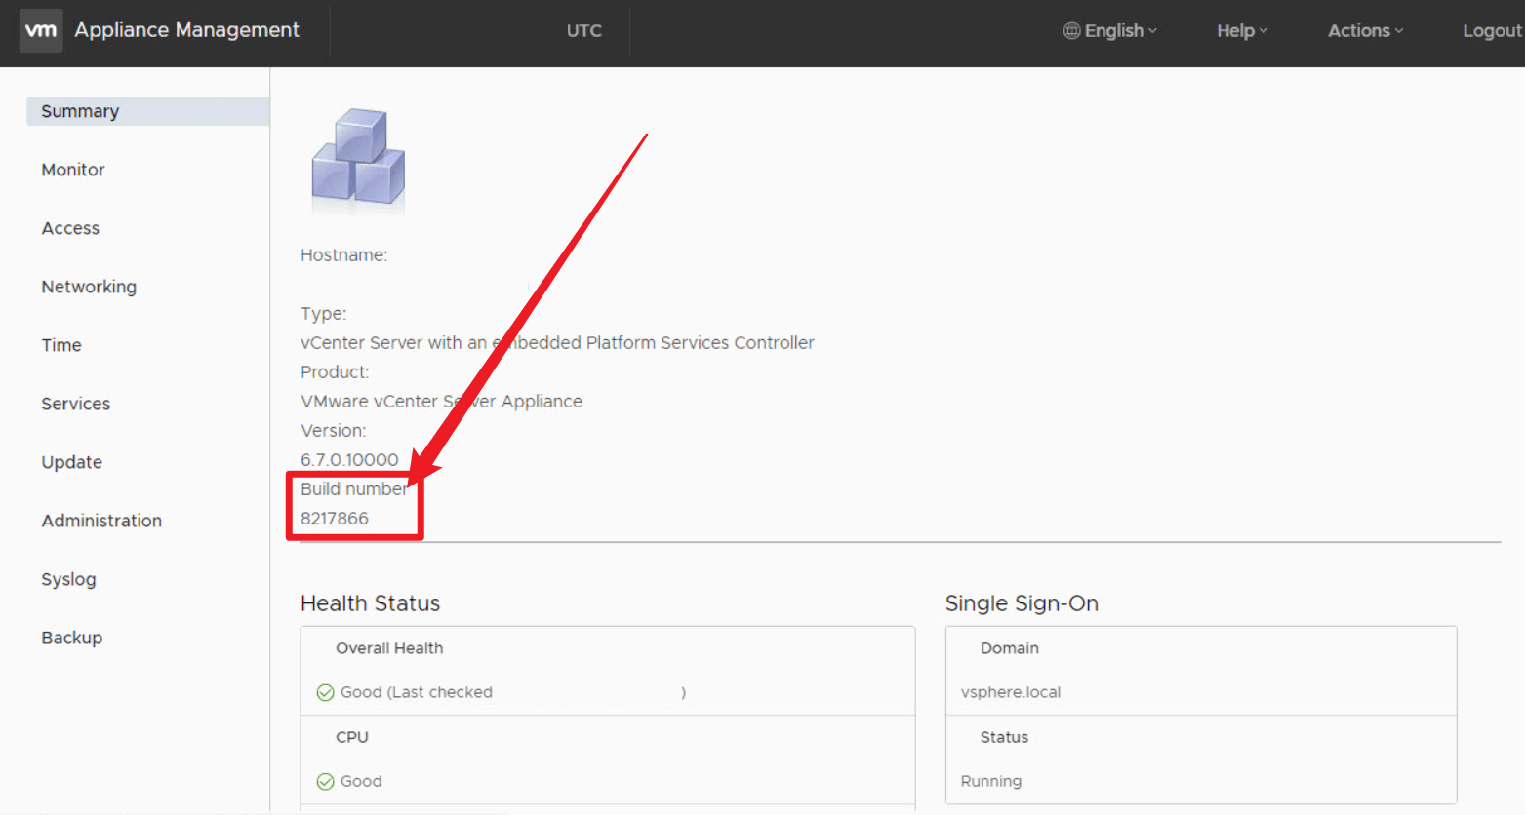Click the globe icon beside English
This screenshot has width=1525, height=815.
point(1071,30)
